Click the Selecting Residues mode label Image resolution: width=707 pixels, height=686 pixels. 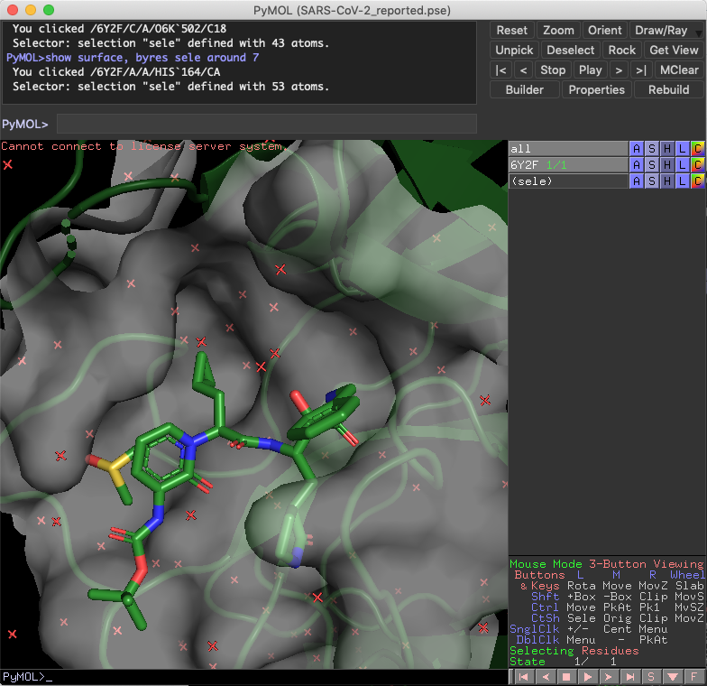point(574,651)
